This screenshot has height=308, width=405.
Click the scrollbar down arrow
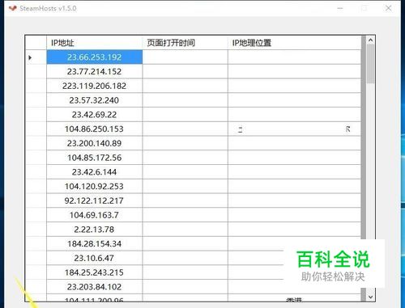[x=370, y=297]
